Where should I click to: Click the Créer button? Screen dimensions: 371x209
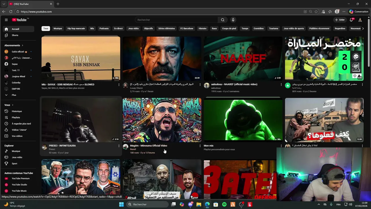click(340, 20)
